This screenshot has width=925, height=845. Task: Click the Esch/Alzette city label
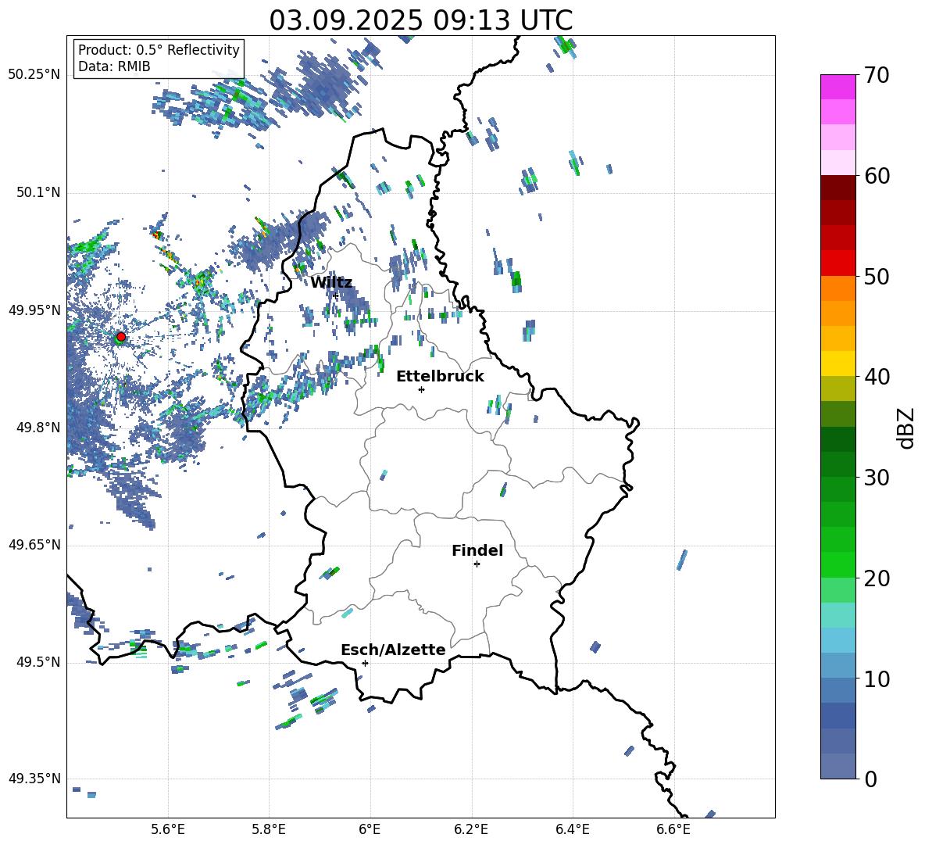394,650
